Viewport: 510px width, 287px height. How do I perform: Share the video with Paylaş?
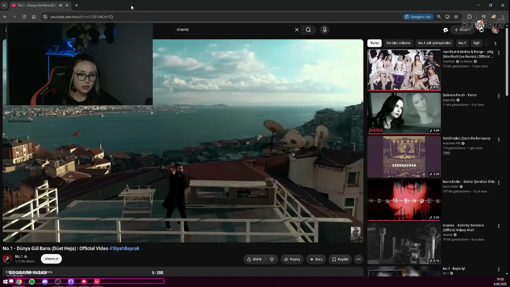pyautogui.click(x=292, y=259)
